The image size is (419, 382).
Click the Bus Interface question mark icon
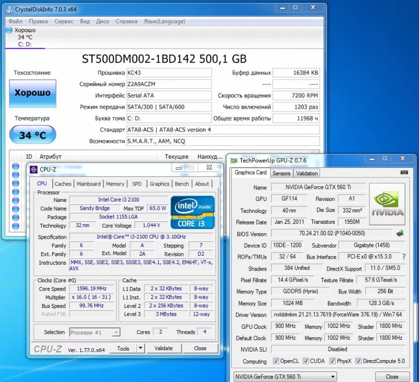(x=404, y=257)
